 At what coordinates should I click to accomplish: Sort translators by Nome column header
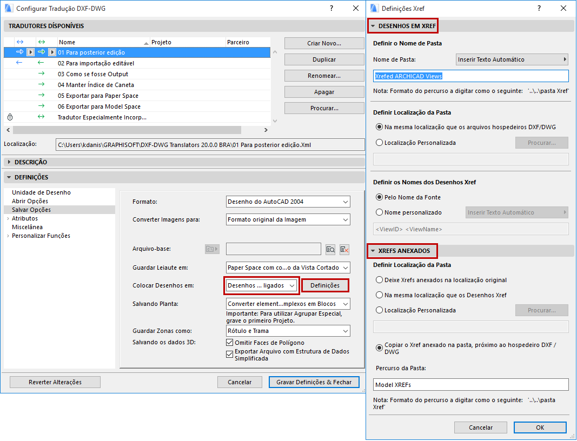pos(103,42)
